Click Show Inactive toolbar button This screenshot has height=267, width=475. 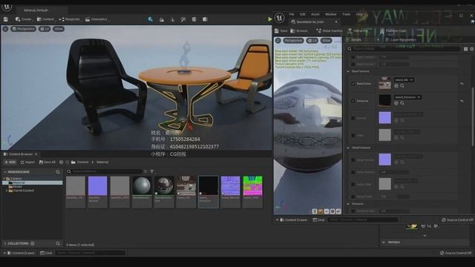[330, 31]
